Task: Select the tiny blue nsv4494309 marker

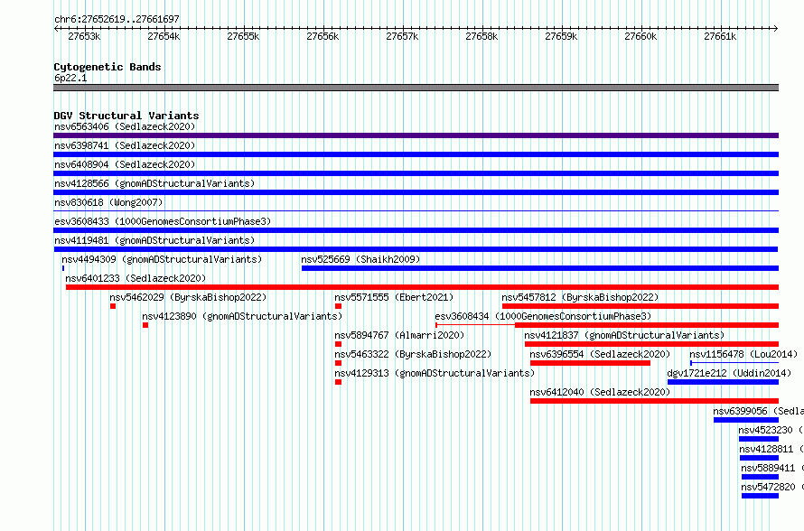Action: [x=63, y=268]
